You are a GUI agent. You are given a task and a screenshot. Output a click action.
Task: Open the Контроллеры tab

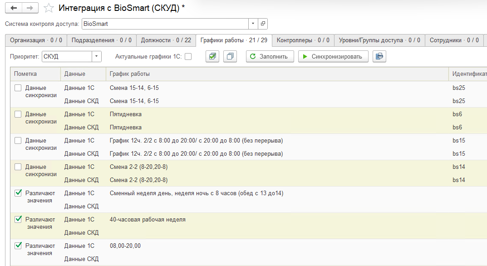(x=303, y=40)
